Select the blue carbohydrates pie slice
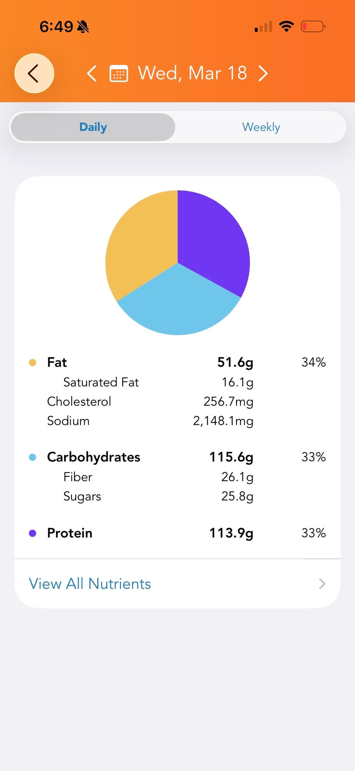The width and height of the screenshot is (355, 771). tap(178, 303)
